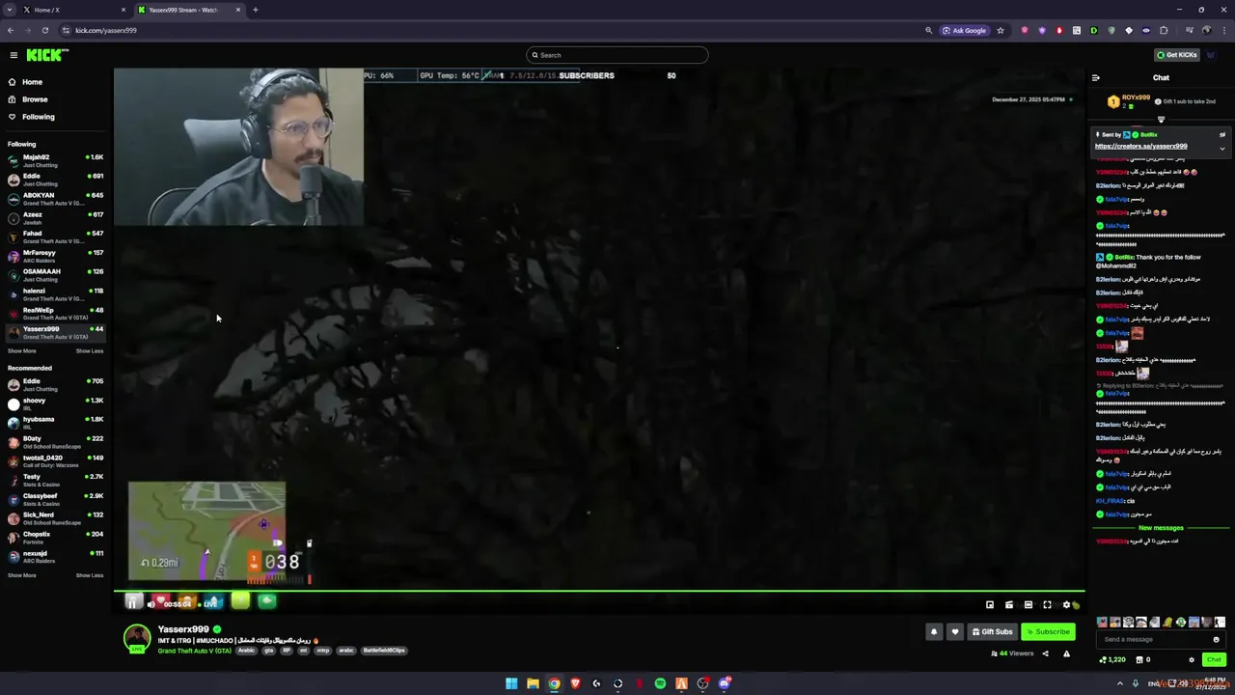Image resolution: width=1235 pixels, height=695 pixels.
Task: Go to Home in the sidebar
Action: point(32,82)
